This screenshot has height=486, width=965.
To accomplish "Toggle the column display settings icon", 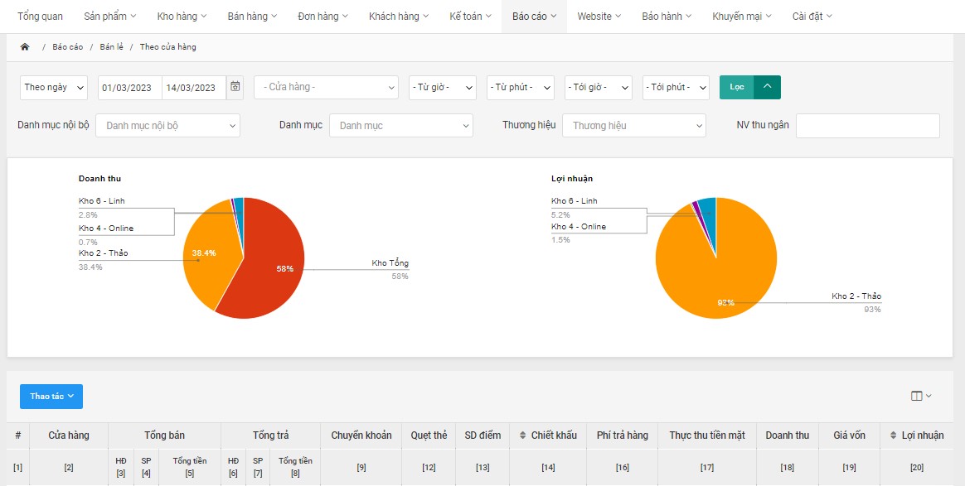I will coord(920,396).
